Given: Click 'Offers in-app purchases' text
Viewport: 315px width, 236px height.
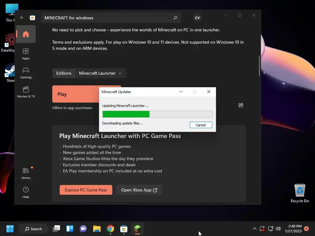Looking at the screenshot, I should point(72,108).
